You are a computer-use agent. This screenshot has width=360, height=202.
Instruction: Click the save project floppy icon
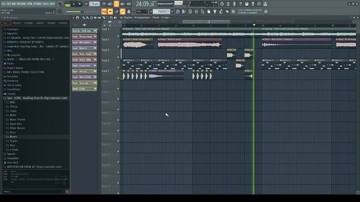[246, 4]
